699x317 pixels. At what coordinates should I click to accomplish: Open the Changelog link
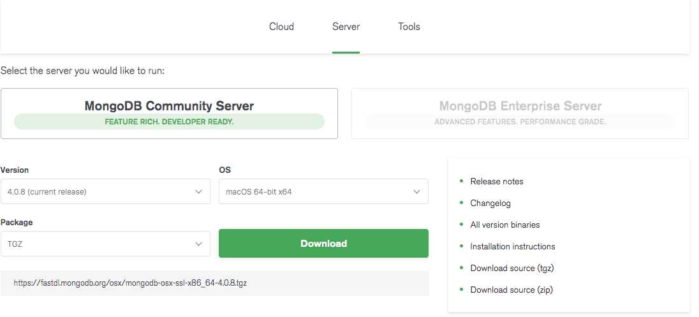tap(490, 203)
